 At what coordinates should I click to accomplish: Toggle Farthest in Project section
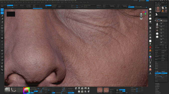(x=164, y=74)
